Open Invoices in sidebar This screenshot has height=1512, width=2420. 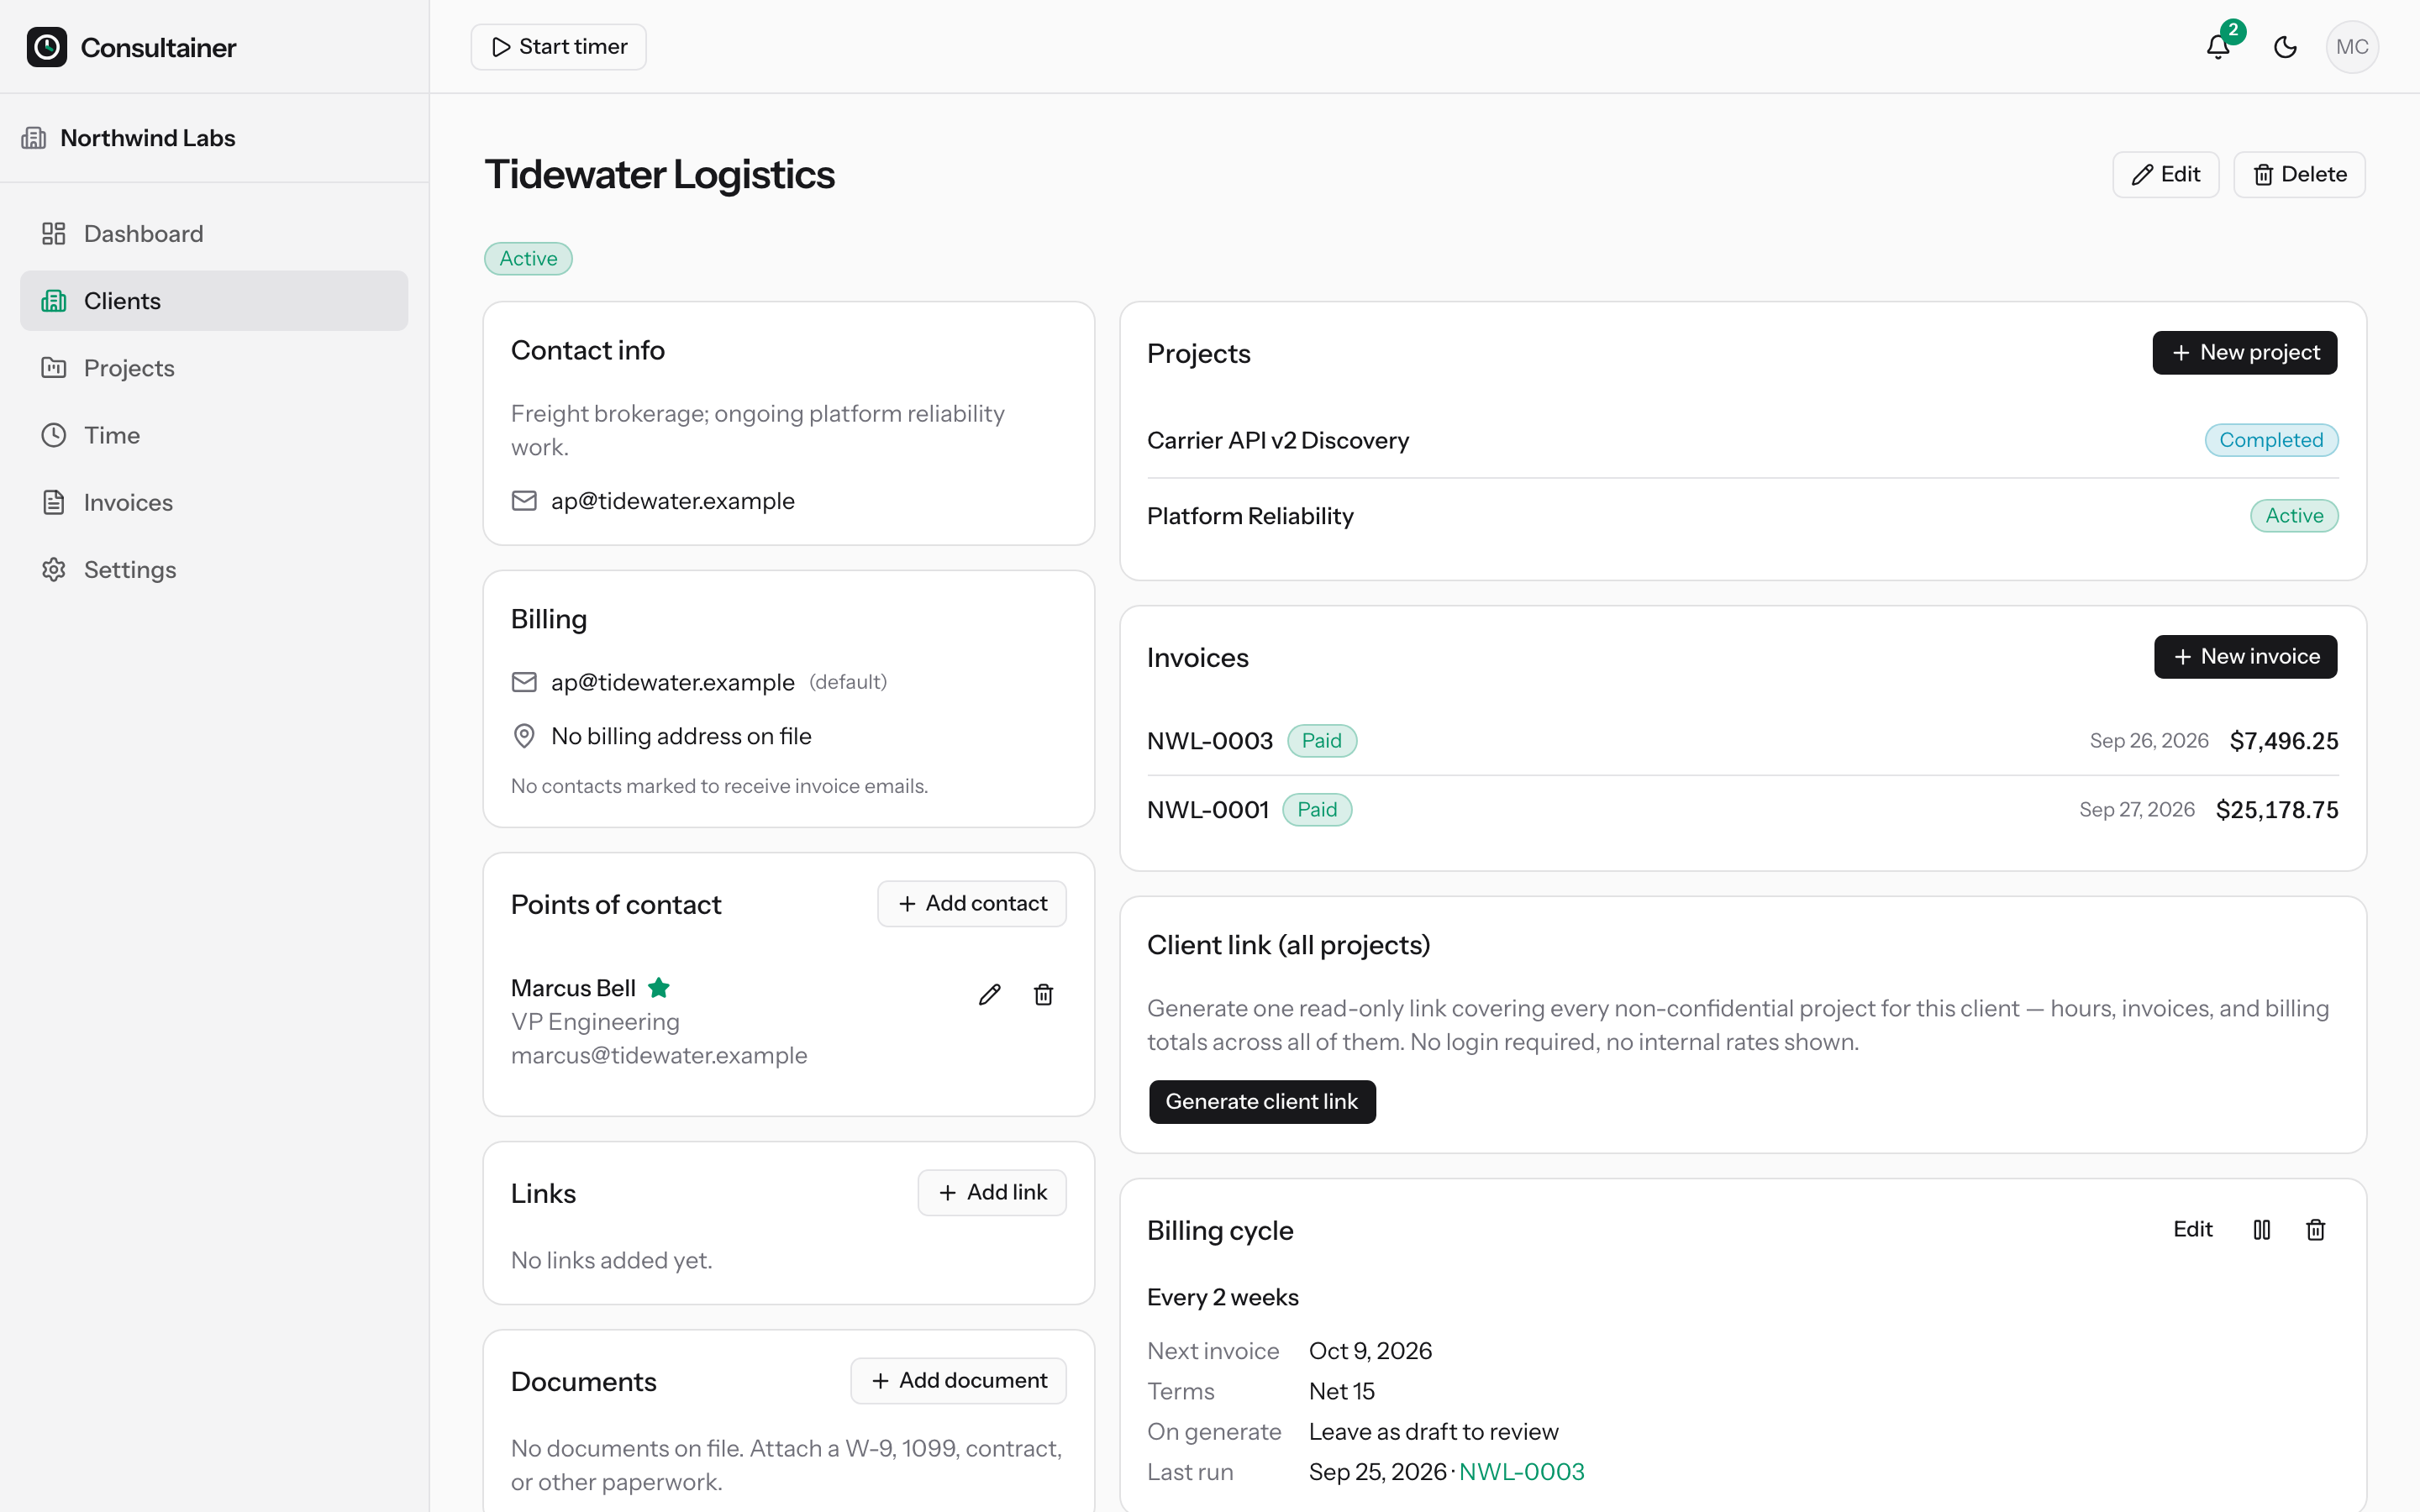[x=214, y=502]
